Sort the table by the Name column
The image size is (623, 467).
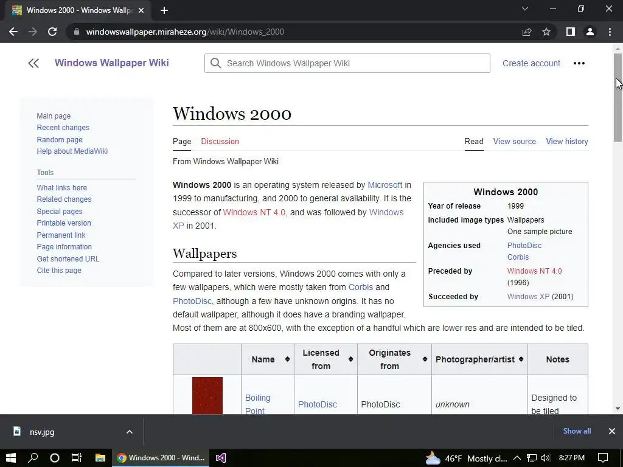pyautogui.click(x=268, y=359)
